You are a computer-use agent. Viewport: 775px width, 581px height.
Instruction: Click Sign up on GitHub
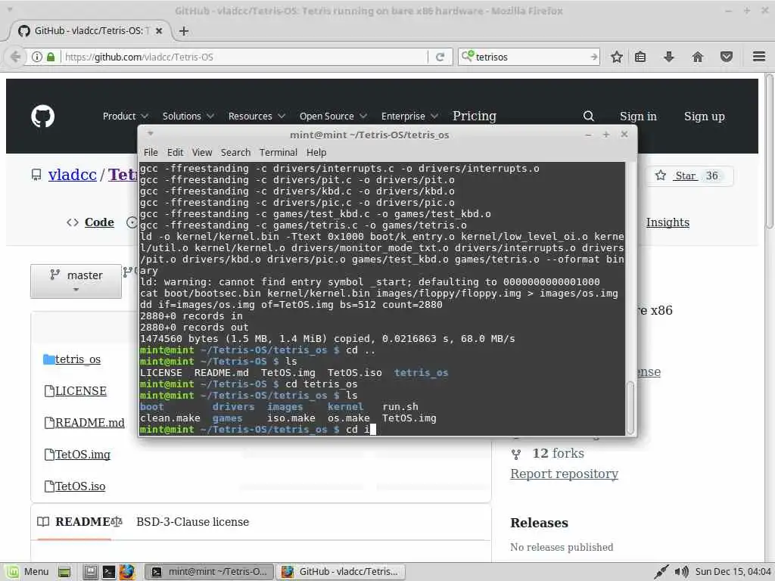(x=705, y=116)
